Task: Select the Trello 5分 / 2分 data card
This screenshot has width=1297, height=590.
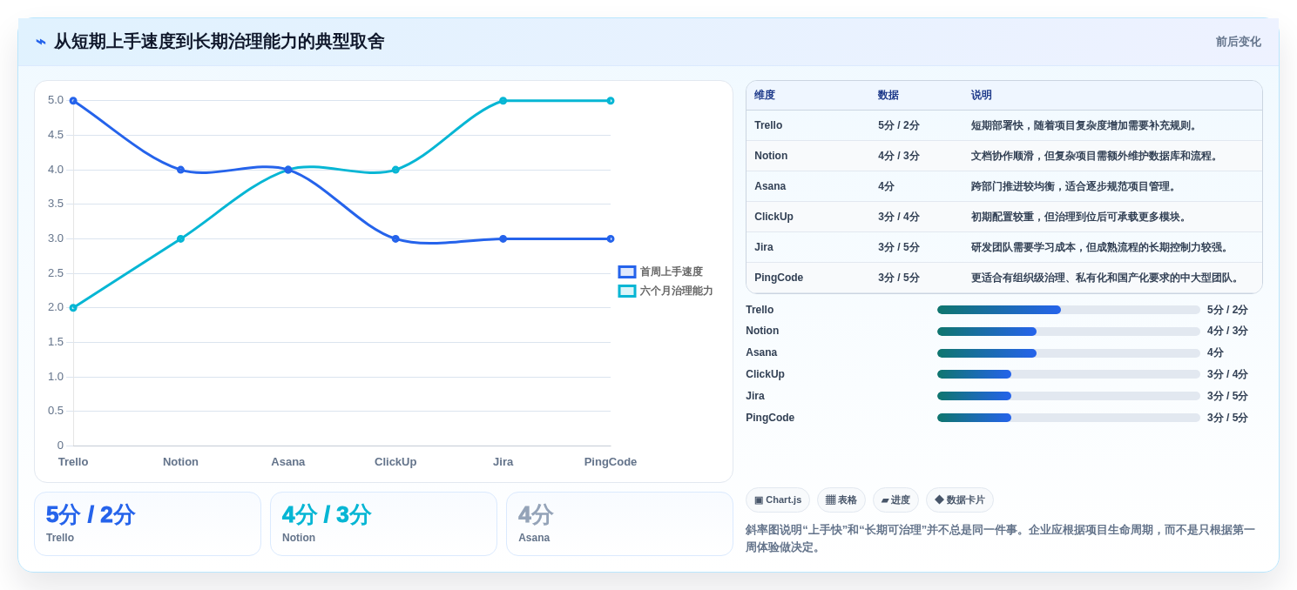Action: click(x=147, y=524)
